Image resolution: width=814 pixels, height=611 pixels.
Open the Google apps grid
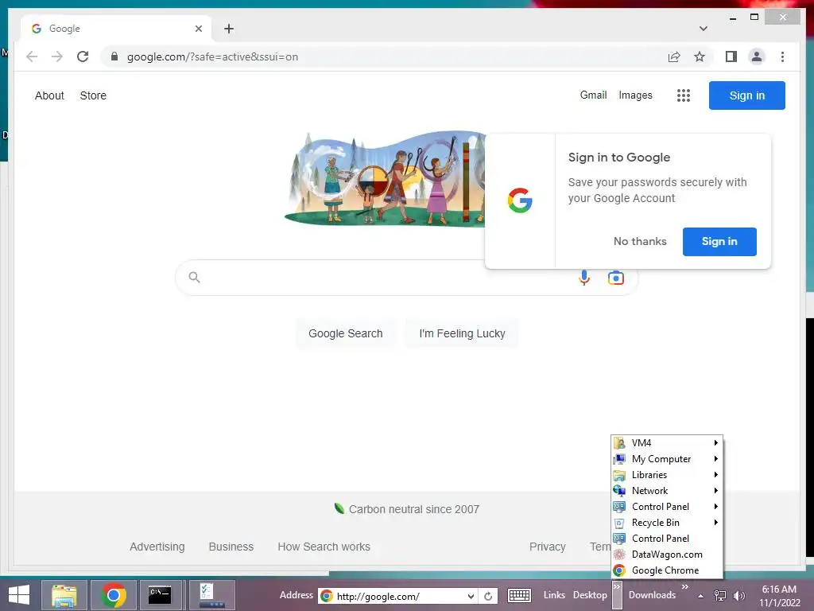(x=683, y=95)
